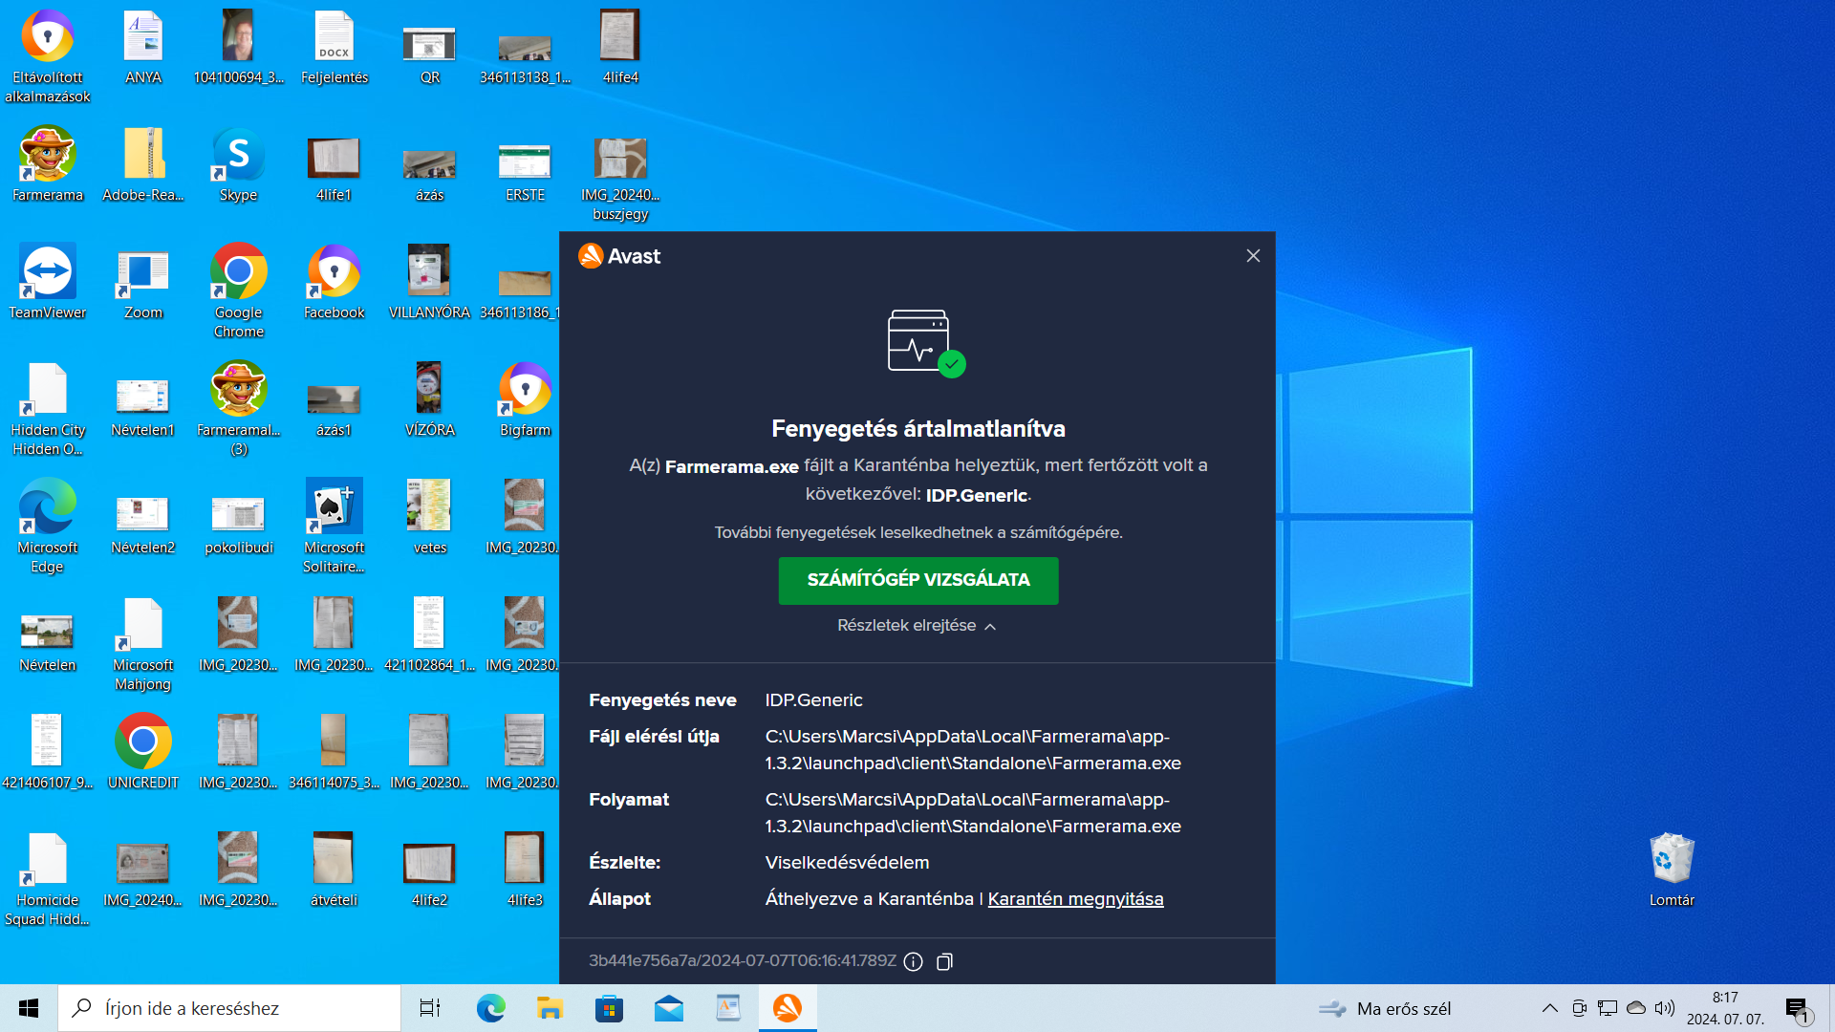The height and width of the screenshot is (1032, 1835).
Task: Copy the threat ID with the copy icon
Action: pos(944,961)
